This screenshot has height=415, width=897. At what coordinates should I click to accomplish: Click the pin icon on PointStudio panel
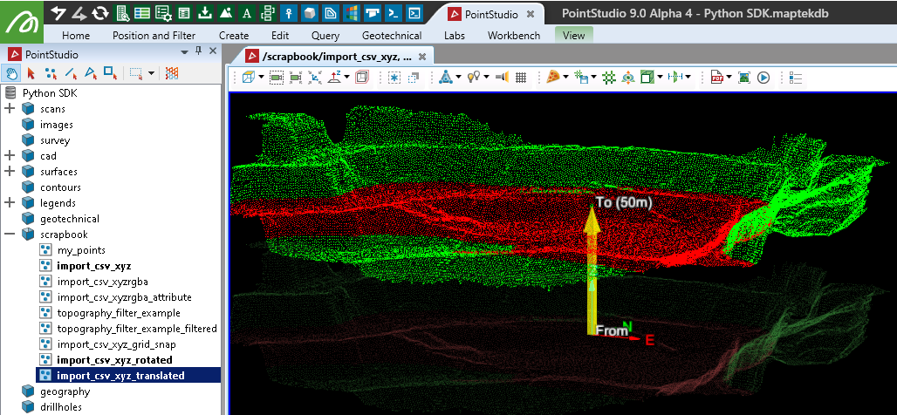[198, 51]
